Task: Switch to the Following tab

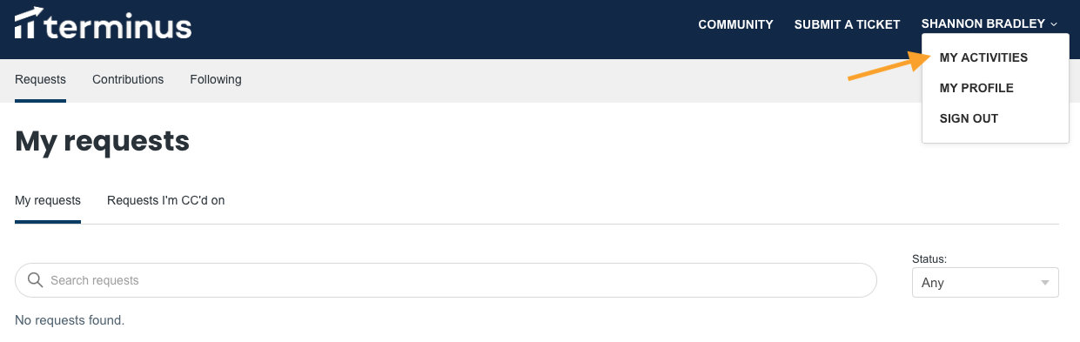Action: point(216,79)
